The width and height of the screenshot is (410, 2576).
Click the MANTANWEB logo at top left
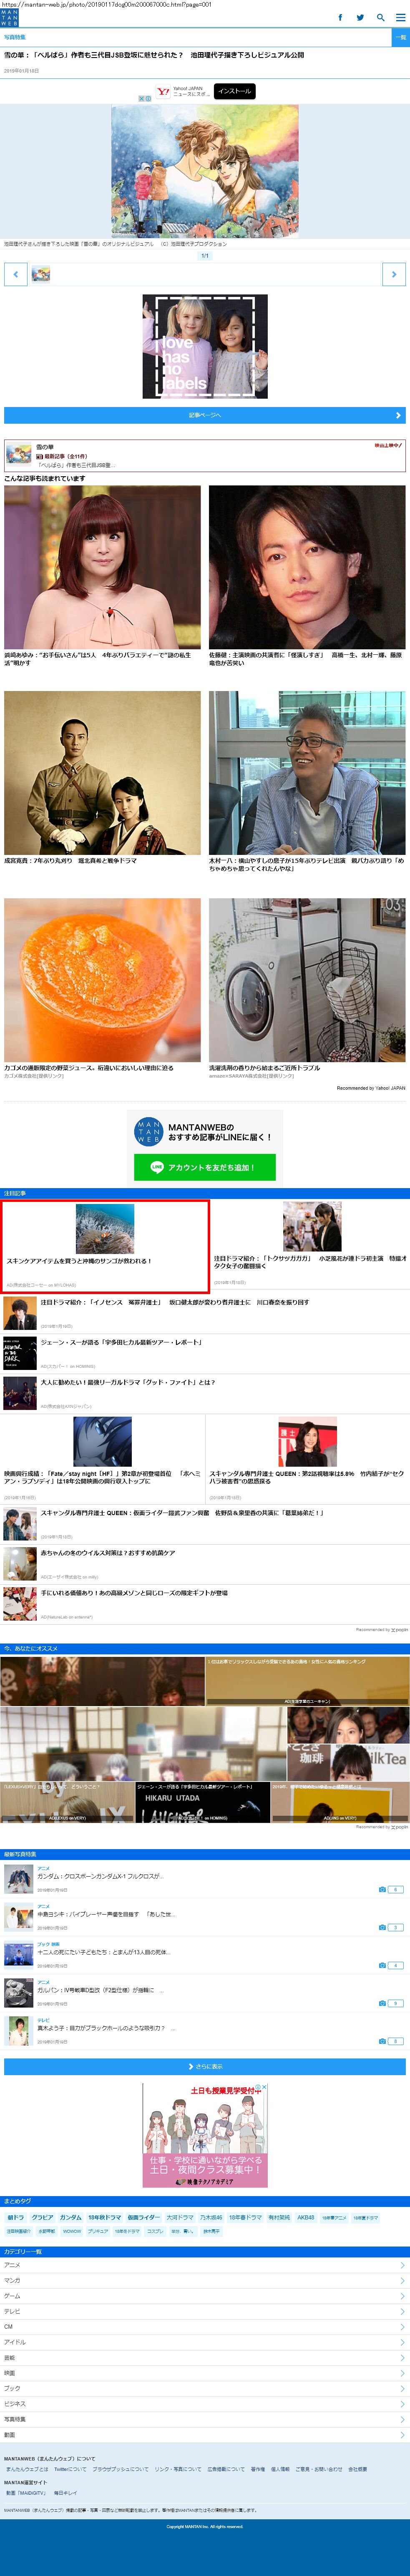[9, 17]
